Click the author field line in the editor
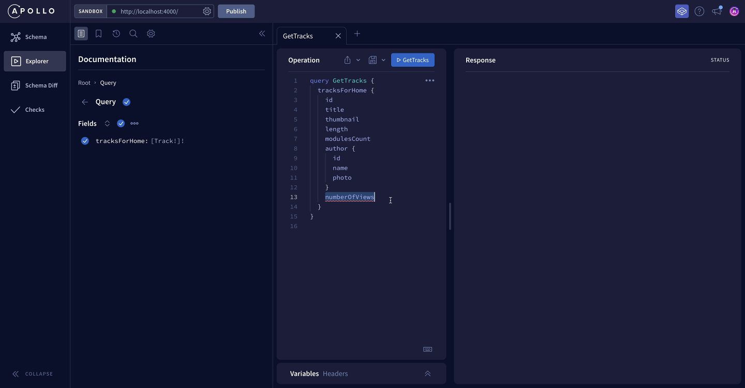This screenshot has width=745, height=388. point(340,148)
